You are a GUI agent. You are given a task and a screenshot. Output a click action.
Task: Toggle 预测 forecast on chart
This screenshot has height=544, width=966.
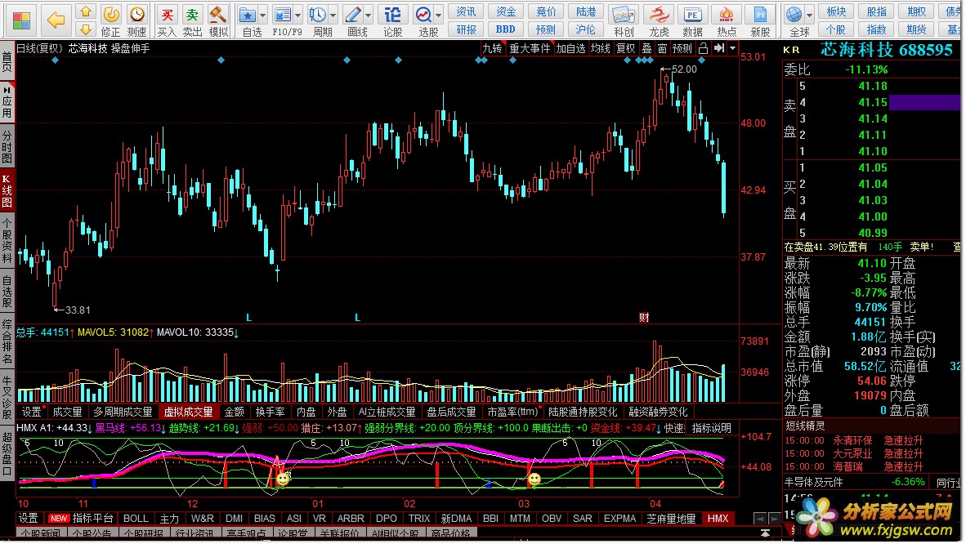682,48
